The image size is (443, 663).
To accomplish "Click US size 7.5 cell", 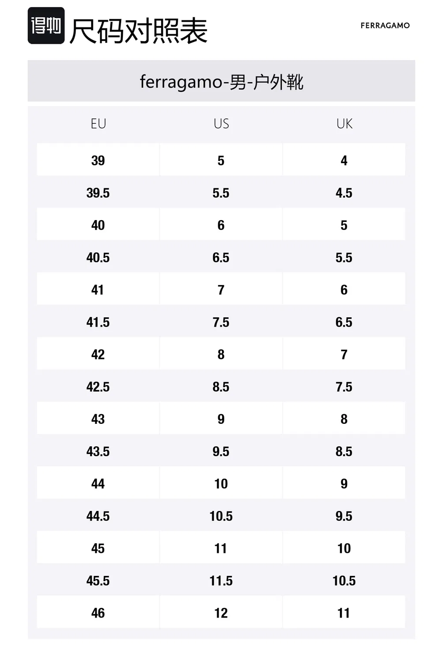I will (221, 321).
